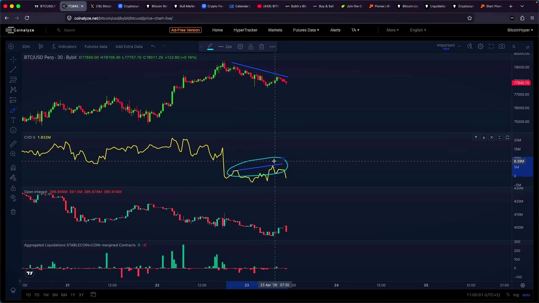Set the date range to 1D

(28, 295)
